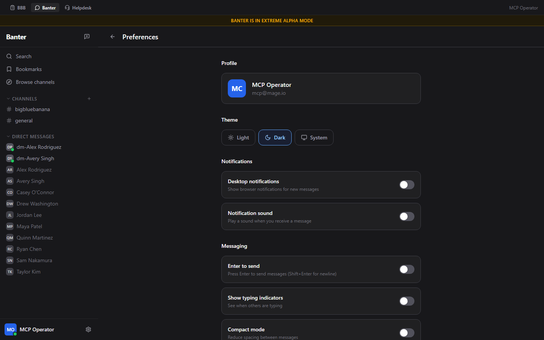
Task: Enable Show typing indicators
Action: point(407,301)
